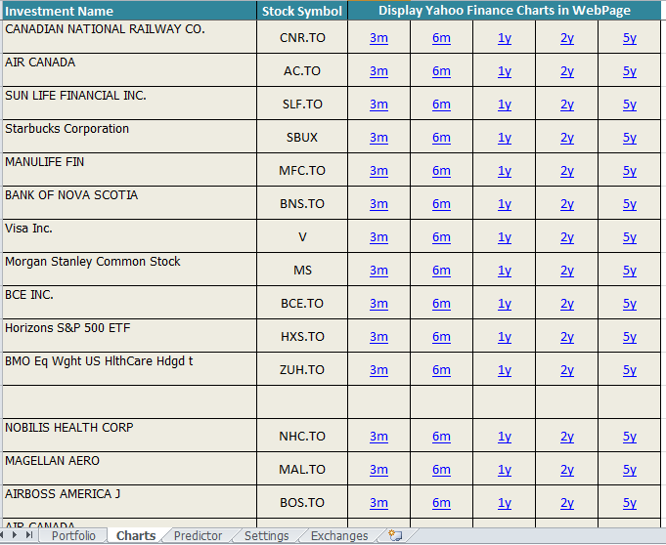Open the Portfolio sheet tab
The image size is (666, 545).
click(73, 535)
